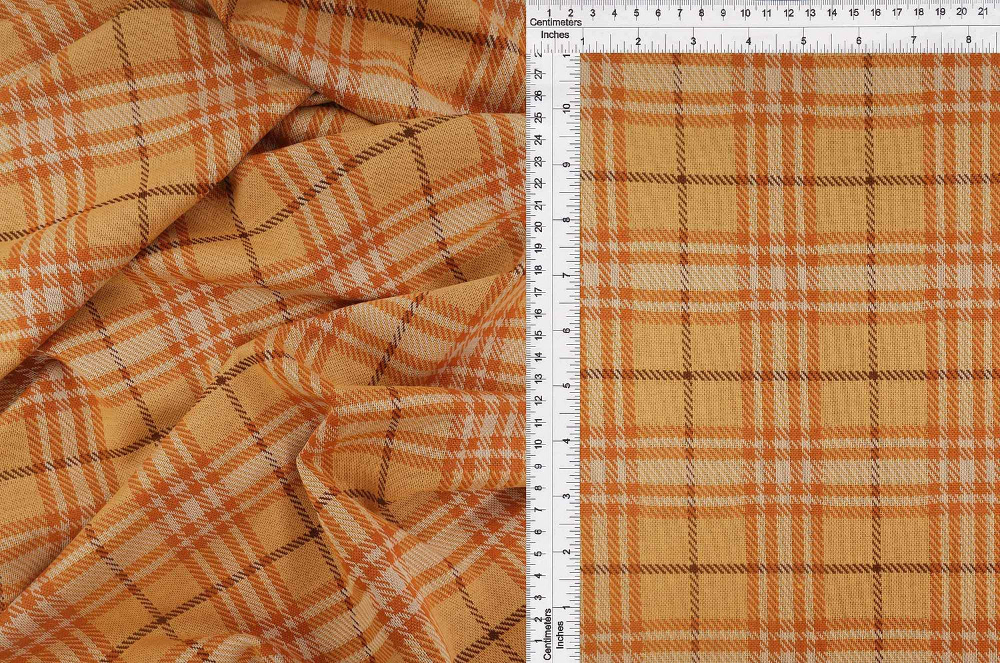Click the 15 cm mark on top ruler
The width and height of the screenshot is (1000, 663).
(x=854, y=12)
